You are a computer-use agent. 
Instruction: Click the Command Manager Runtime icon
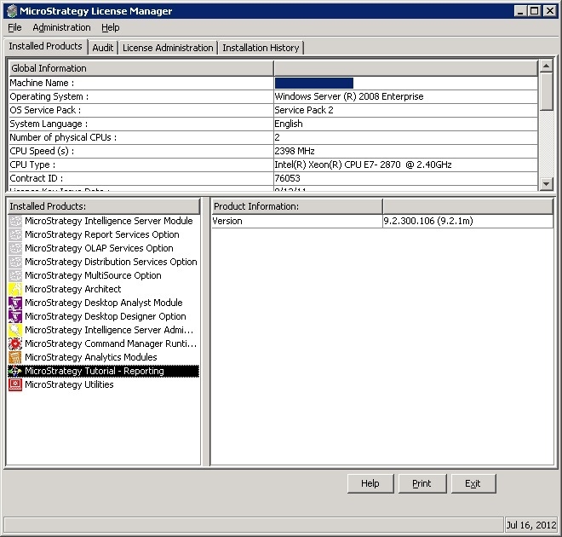point(15,344)
